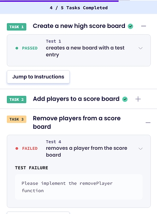Open the Jump to Instructions button
The width and height of the screenshot is (157, 214).
click(x=38, y=77)
